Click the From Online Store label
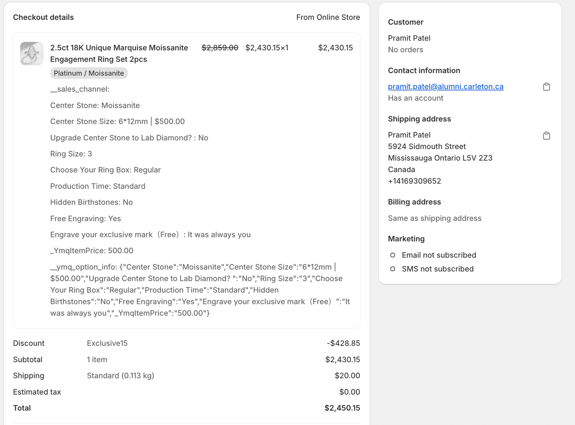The height and width of the screenshot is (425, 575). (x=328, y=17)
